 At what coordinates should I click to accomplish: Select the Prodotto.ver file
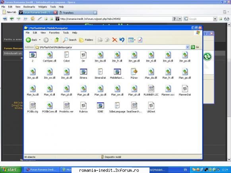coord(66,108)
